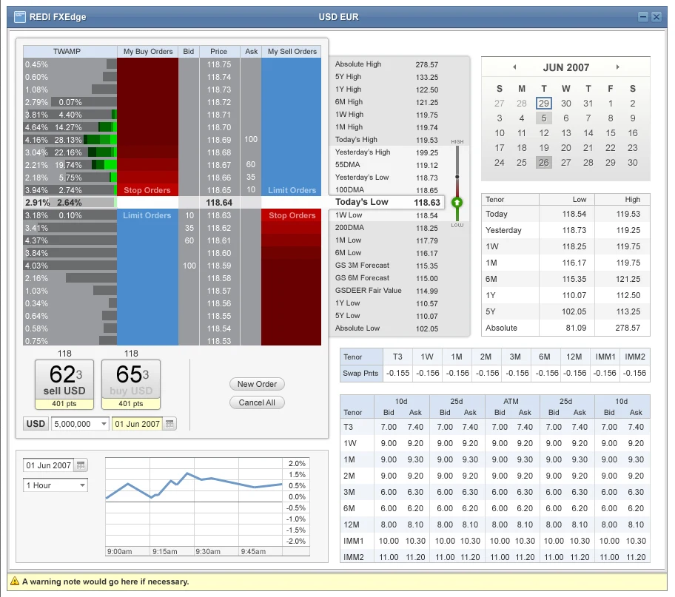Screen dimensions: 675x597
Task: Click the REDI FXEdge window icon
Action: 19,17
